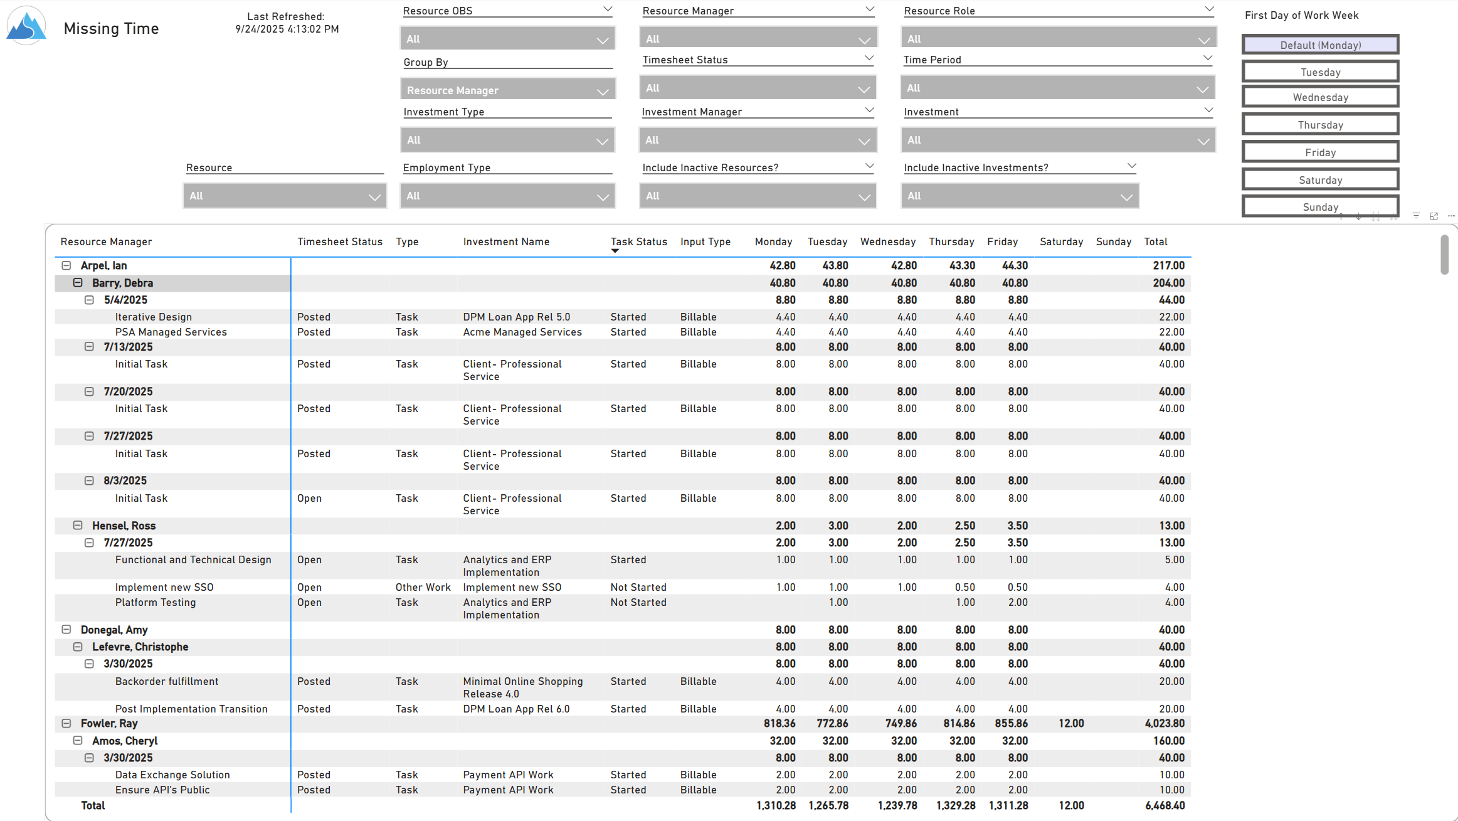
Task: Click the drill down arrow icon
Action: point(1358,217)
